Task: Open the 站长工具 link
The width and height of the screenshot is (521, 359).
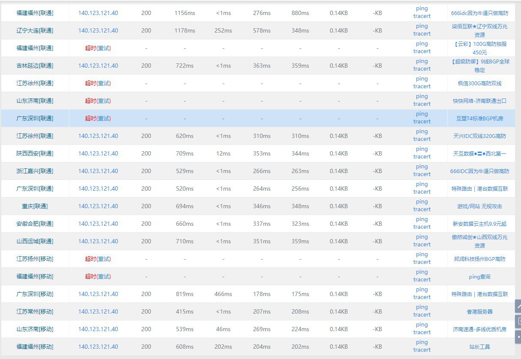Action: tap(479, 347)
